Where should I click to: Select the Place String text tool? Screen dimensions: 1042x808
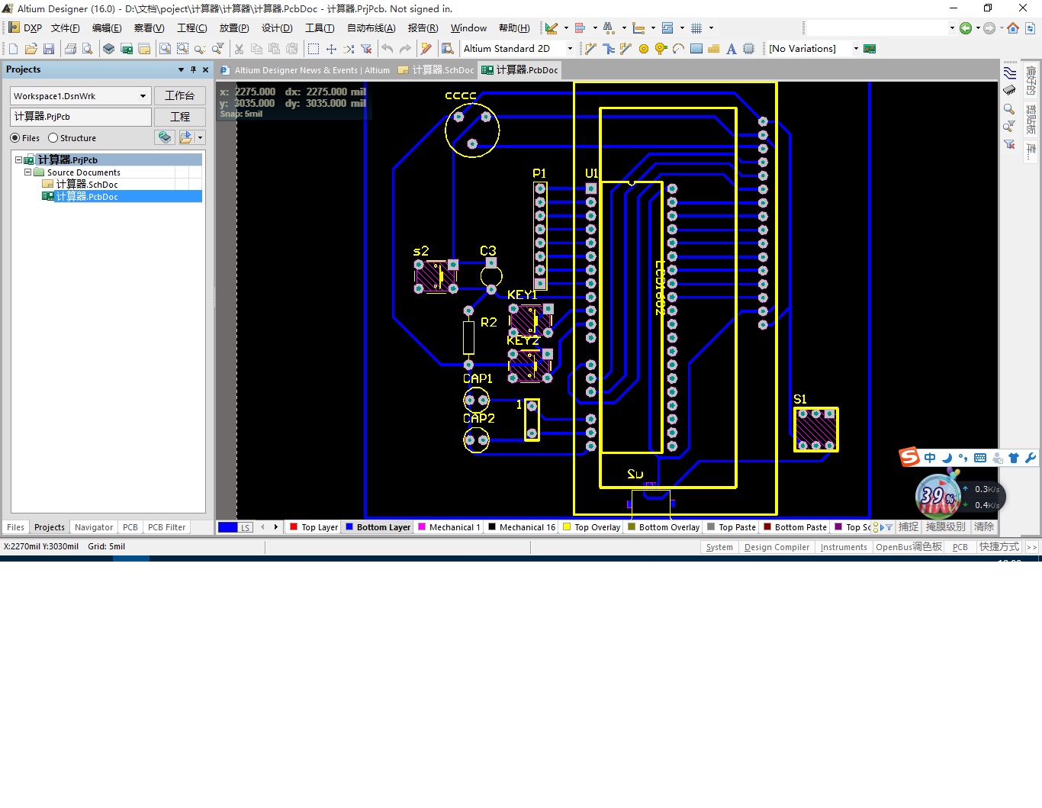tap(732, 49)
